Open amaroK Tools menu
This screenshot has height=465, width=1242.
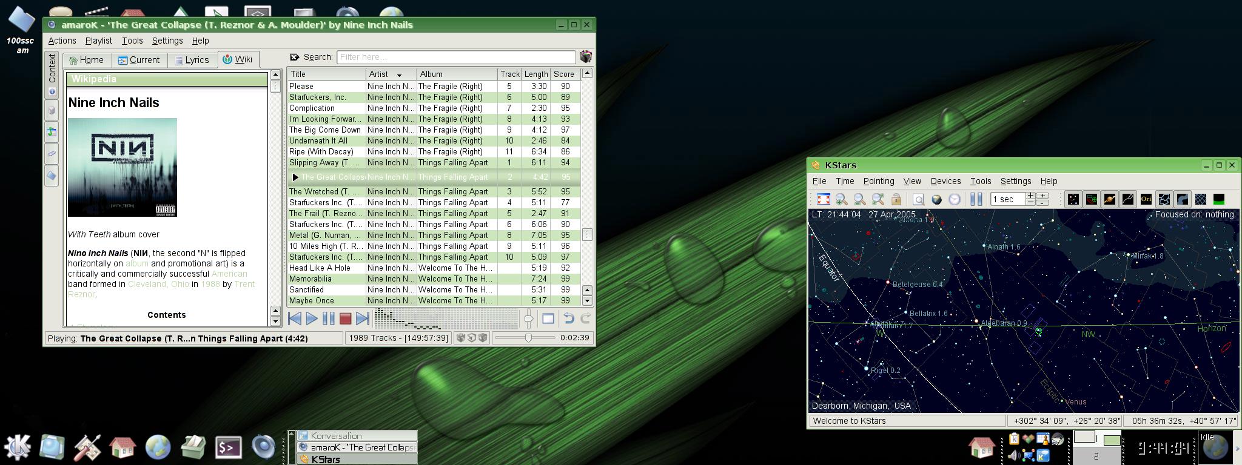[132, 41]
